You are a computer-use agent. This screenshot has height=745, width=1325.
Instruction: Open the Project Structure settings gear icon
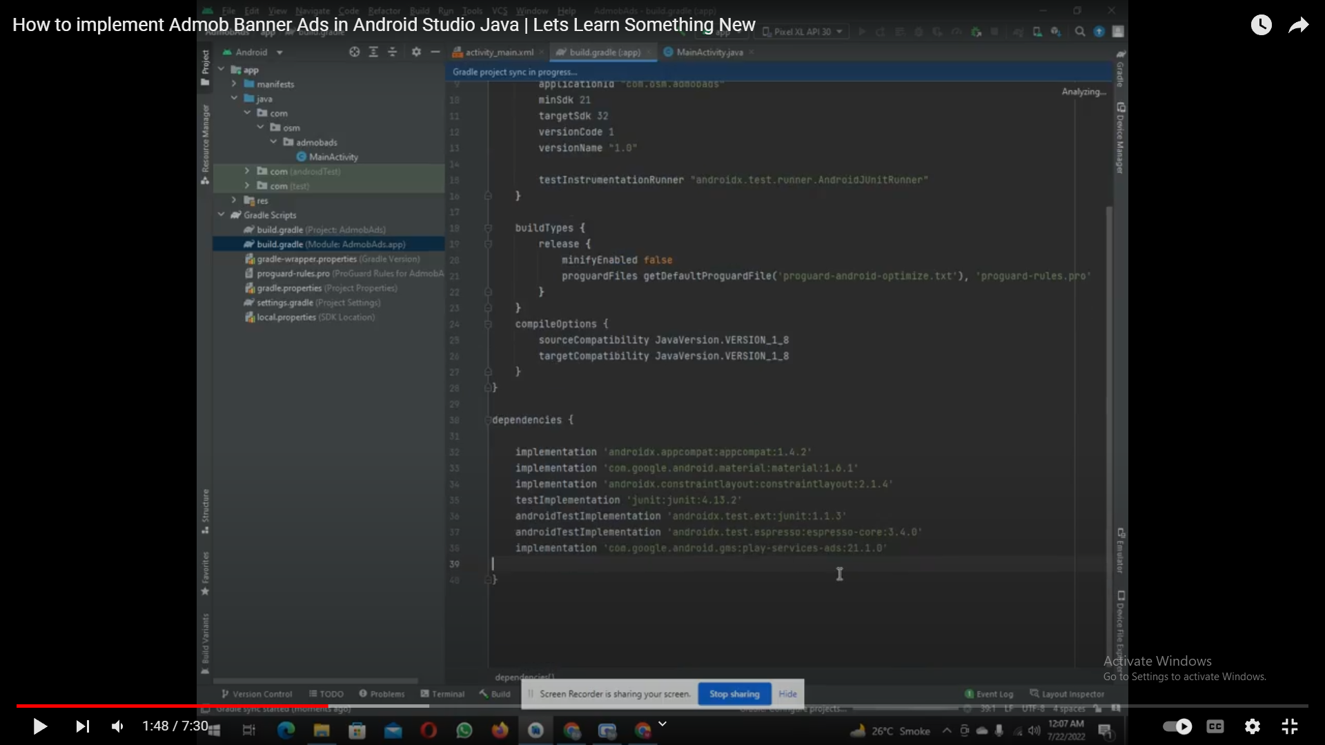416,52
